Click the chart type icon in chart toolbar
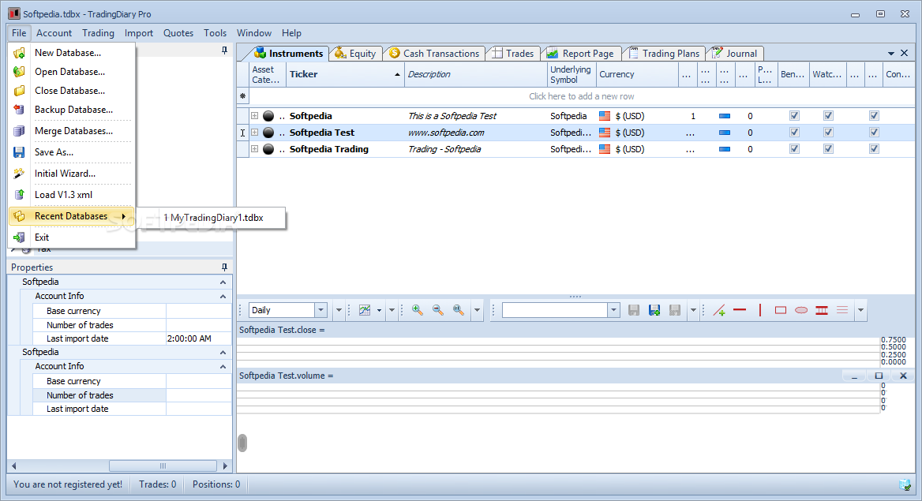 coord(365,310)
